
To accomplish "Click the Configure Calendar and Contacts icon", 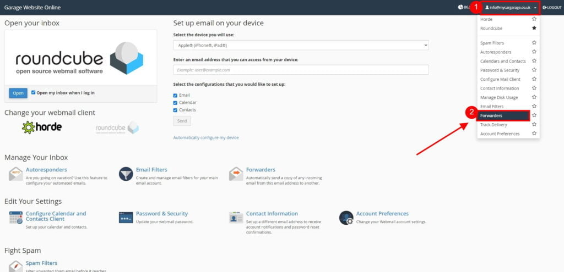I will click(x=16, y=218).
